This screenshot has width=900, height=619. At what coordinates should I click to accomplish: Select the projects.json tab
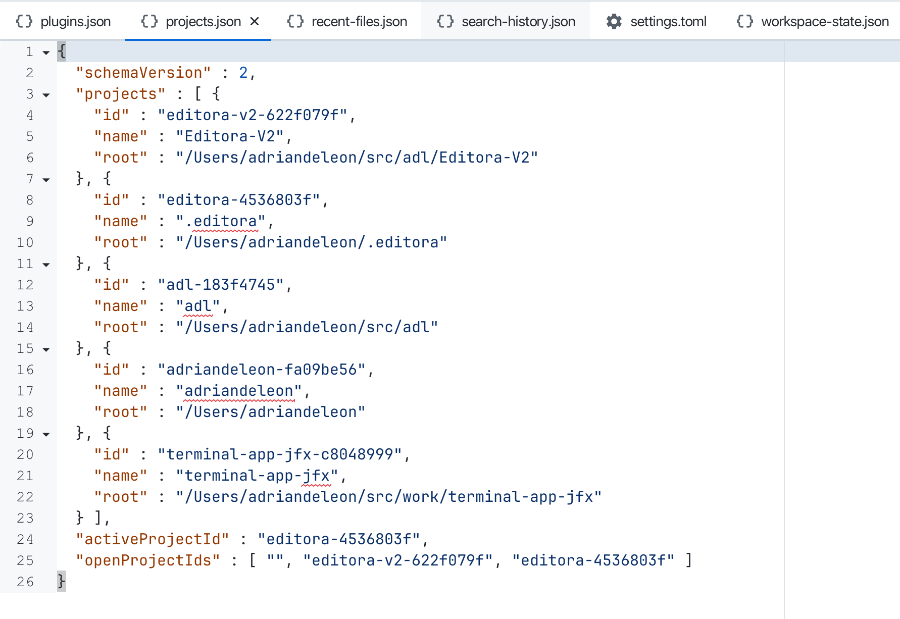[x=198, y=21]
